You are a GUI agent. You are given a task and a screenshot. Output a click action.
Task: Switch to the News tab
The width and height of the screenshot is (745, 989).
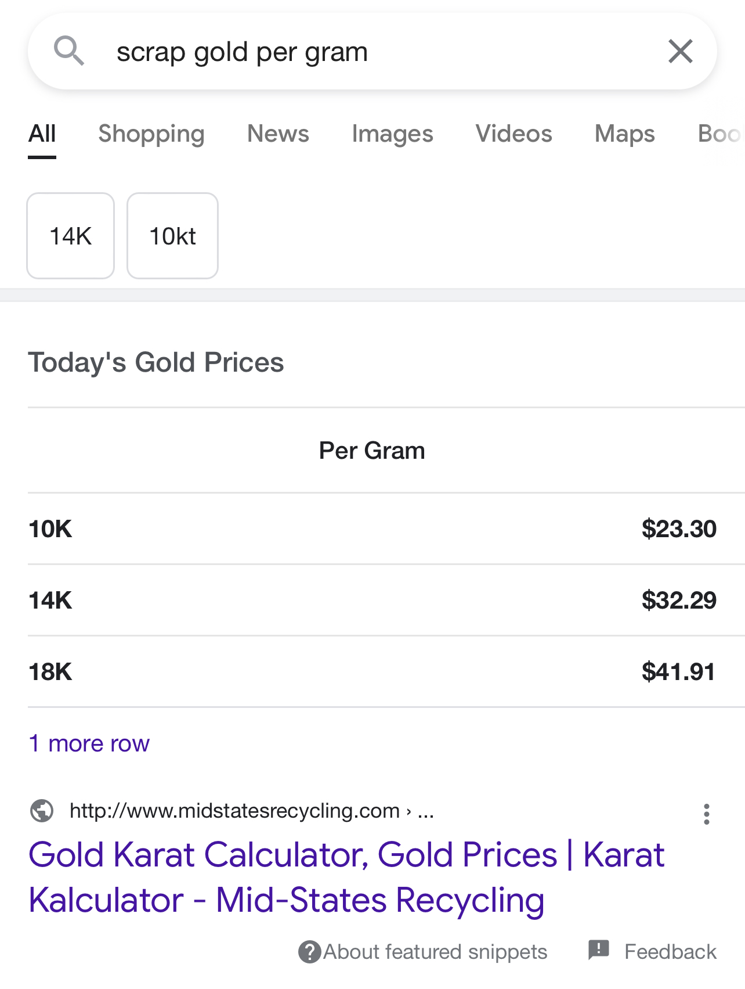click(278, 134)
